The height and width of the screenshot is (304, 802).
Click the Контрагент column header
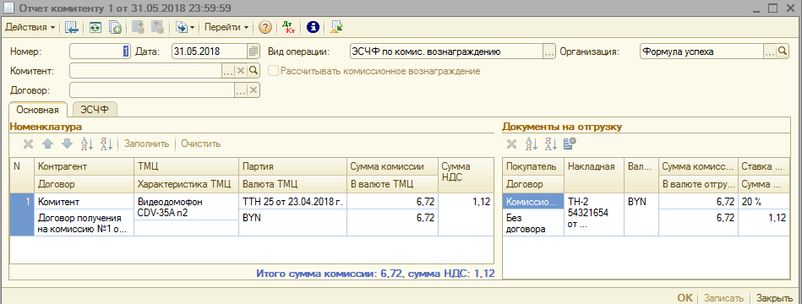click(x=85, y=166)
